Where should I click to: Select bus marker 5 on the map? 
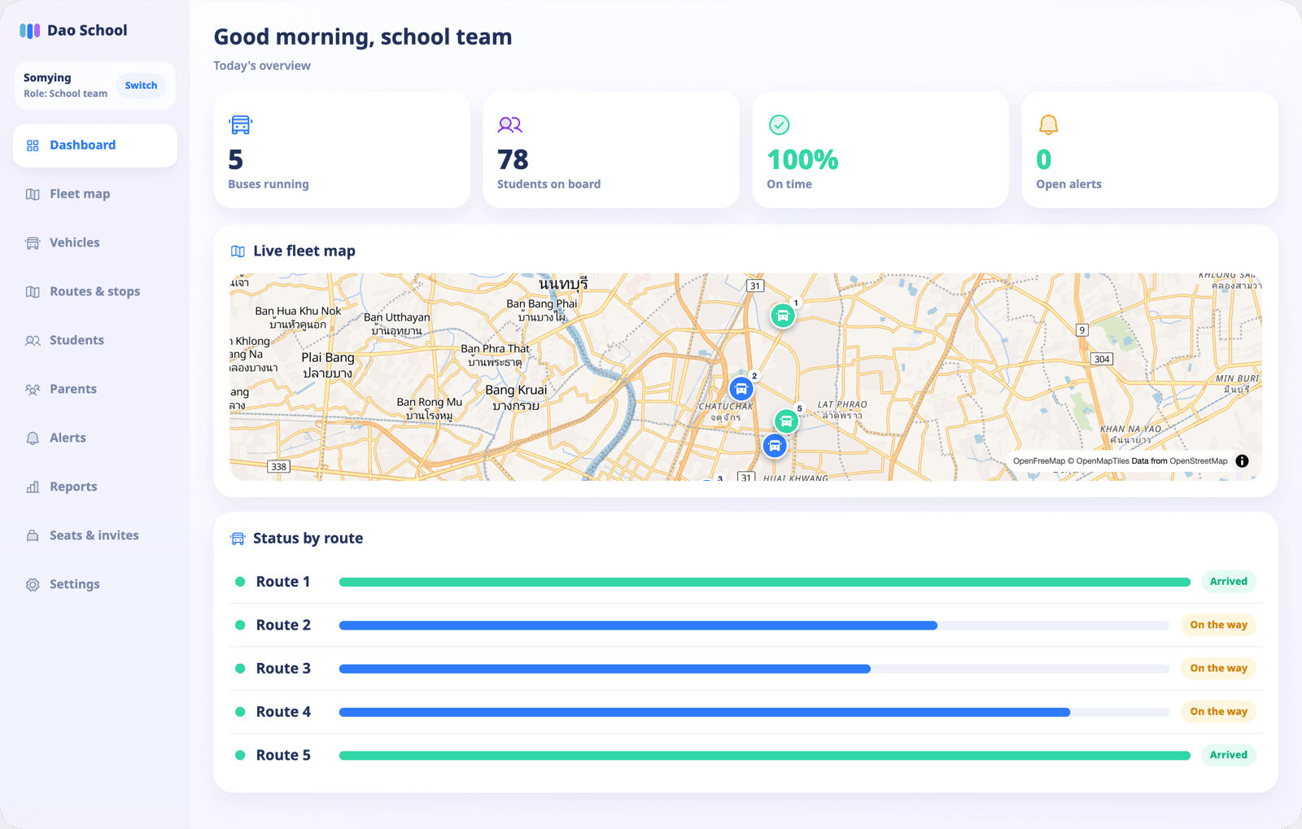(x=786, y=421)
